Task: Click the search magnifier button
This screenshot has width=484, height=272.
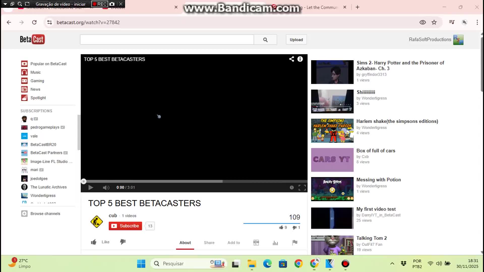Action: pyautogui.click(x=265, y=40)
